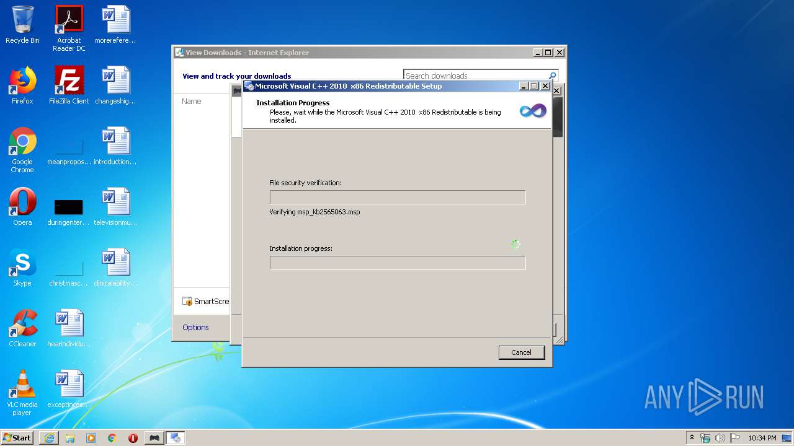Click the Installation progress bar
The width and height of the screenshot is (794, 446).
(x=398, y=263)
